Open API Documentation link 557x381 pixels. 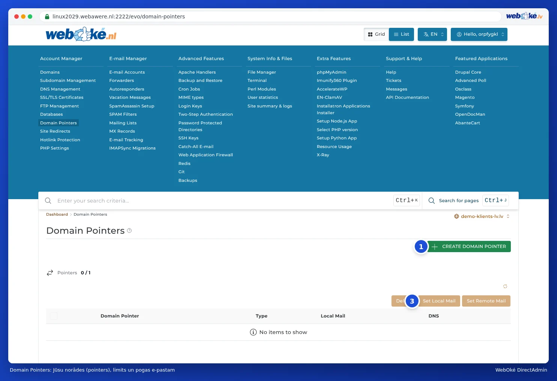point(407,97)
